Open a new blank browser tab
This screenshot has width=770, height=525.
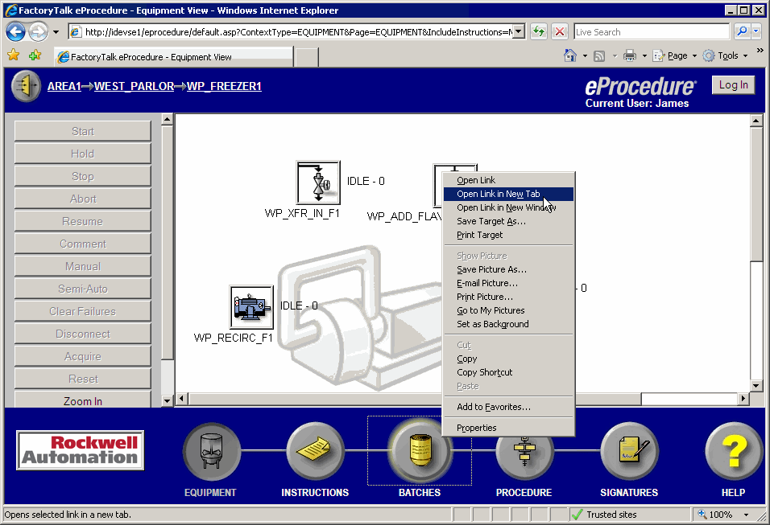click(x=307, y=57)
